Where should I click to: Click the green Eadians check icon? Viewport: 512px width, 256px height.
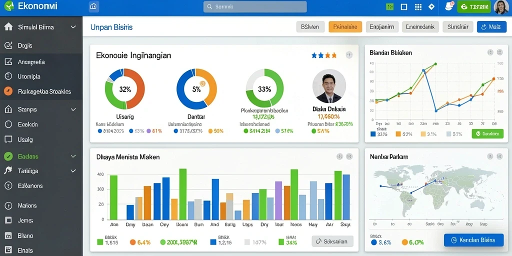click(8, 156)
